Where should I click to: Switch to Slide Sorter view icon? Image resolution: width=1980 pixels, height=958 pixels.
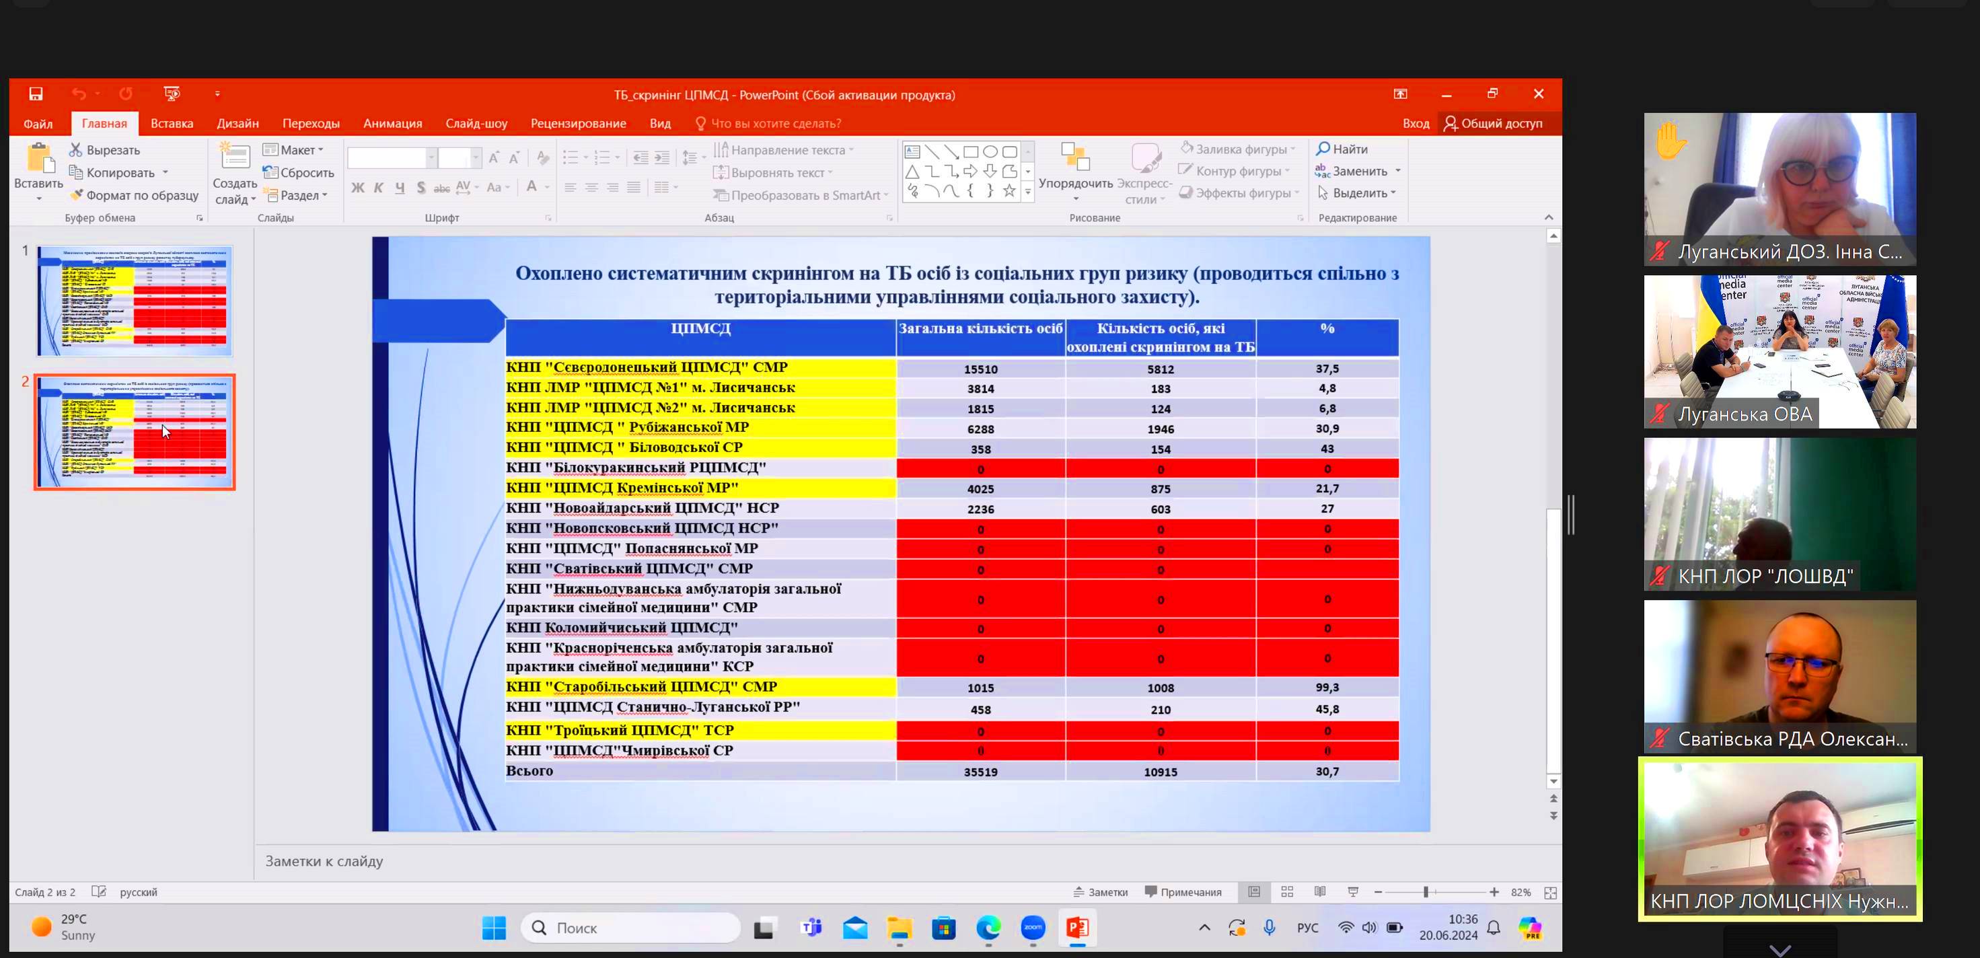pos(1288,892)
